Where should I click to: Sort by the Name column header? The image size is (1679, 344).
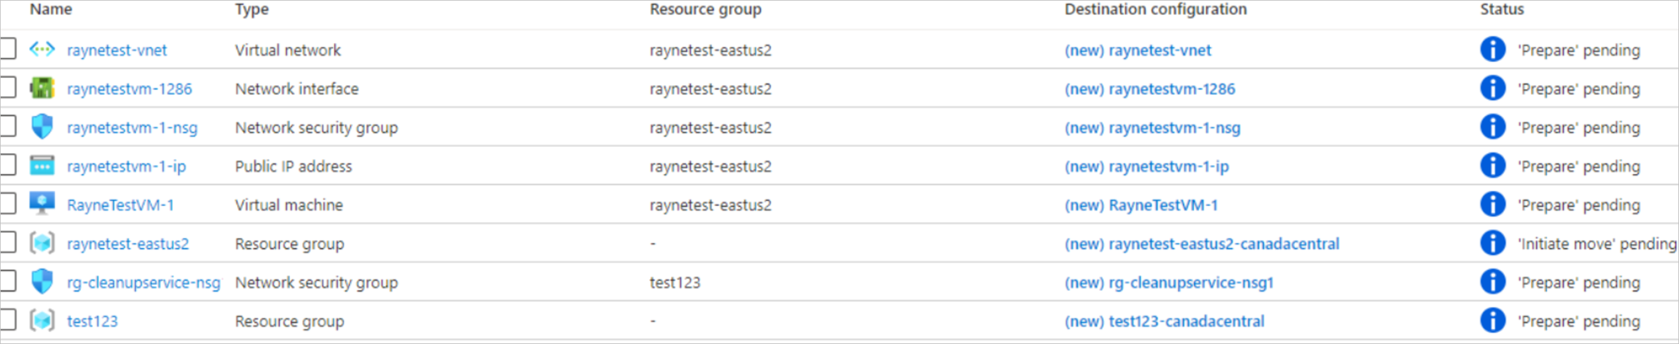[51, 10]
